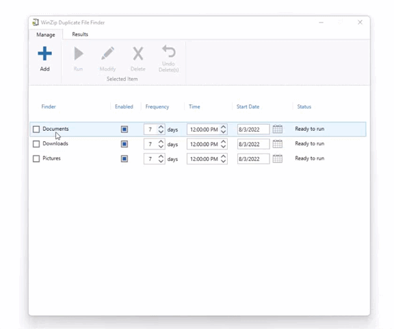394x329 pixels.
Task: Close the Duplicate File Finder window
Action: click(x=360, y=22)
